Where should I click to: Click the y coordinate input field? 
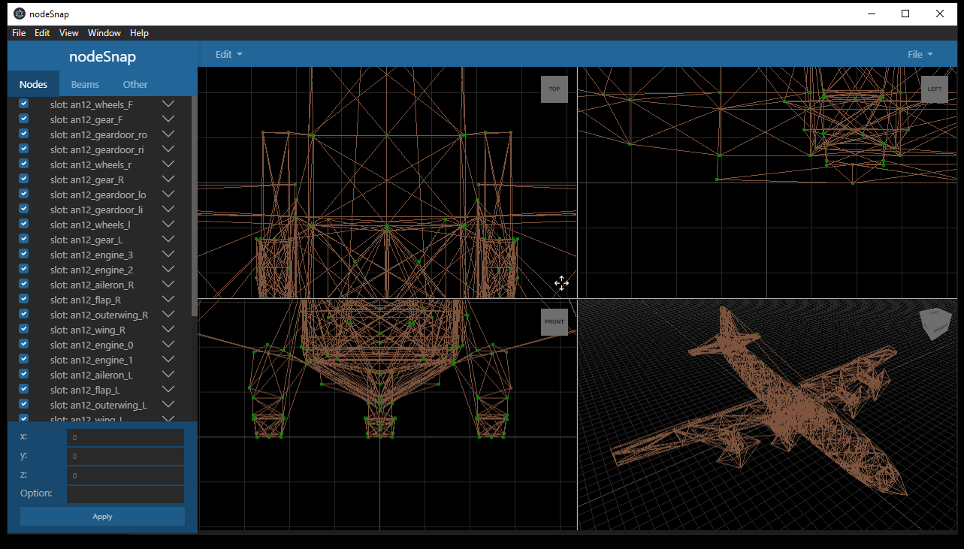coord(125,456)
